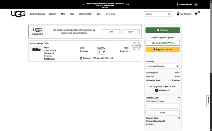Image resolution: width=212 pixels, height=131 pixels.
Task: Click Move to Wish List link
Action: click(105, 58)
